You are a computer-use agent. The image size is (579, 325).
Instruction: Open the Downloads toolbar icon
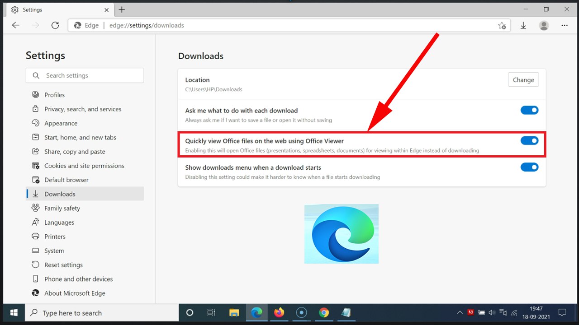523,25
